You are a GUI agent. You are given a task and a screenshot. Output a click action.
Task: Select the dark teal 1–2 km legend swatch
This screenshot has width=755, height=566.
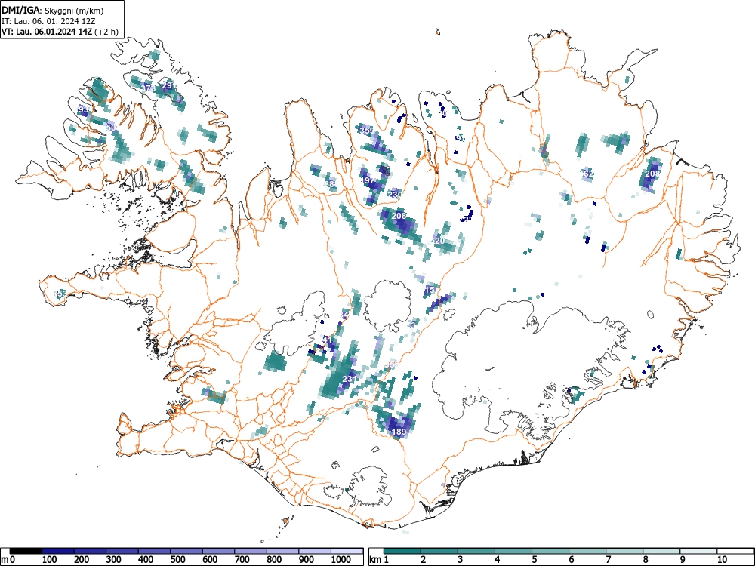pos(402,551)
